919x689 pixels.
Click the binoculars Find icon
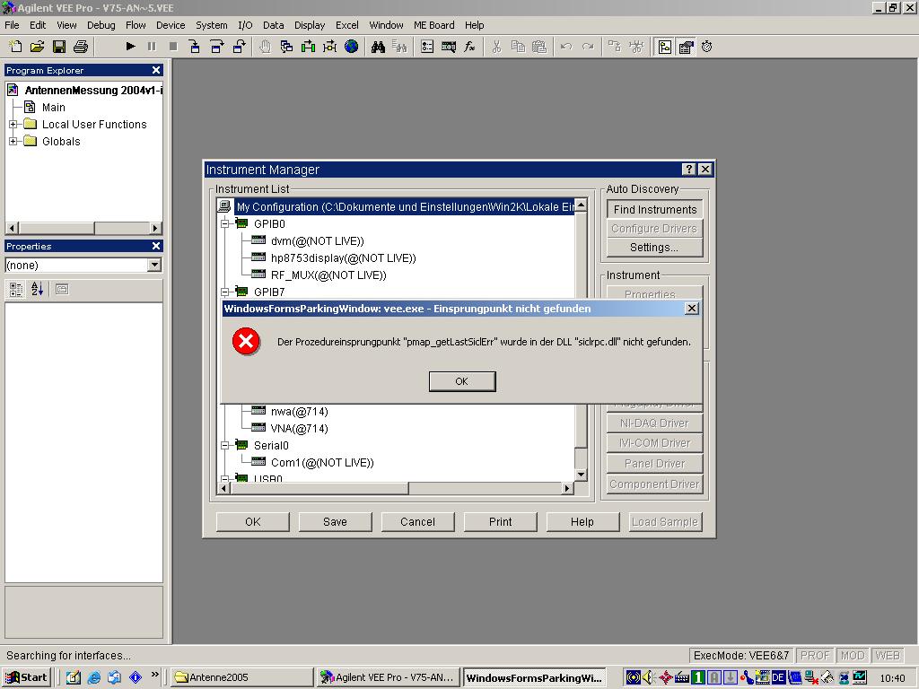point(378,47)
